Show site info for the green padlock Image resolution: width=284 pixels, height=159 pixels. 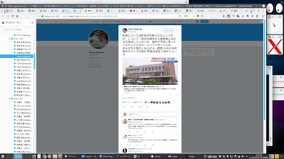click(43, 16)
